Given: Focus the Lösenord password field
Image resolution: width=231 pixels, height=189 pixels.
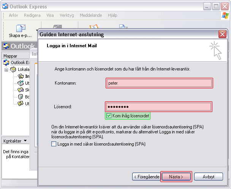Looking at the screenshot, I should [159, 107].
